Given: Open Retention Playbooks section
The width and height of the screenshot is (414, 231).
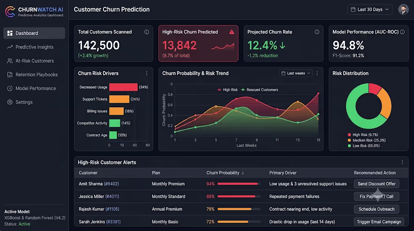Looking at the screenshot, I should click(x=34, y=74).
